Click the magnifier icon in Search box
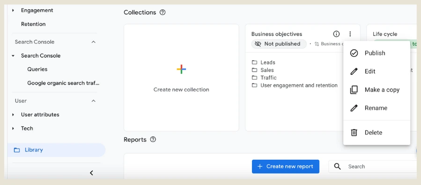This screenshot has height=185, width=421. pos(338,166)
